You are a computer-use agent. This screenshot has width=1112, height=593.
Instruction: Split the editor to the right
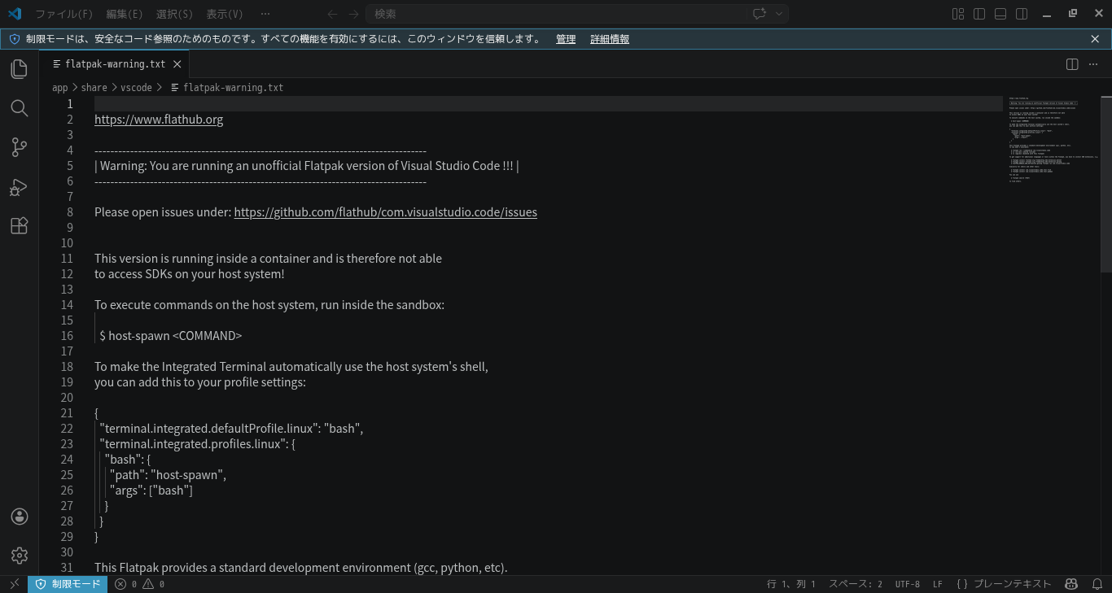1072,64
